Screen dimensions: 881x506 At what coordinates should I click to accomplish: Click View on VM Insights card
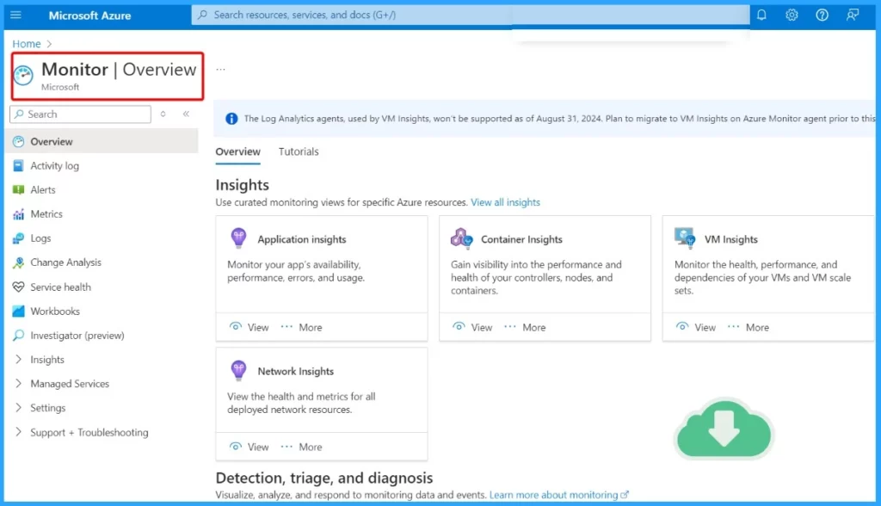[696, 327]
